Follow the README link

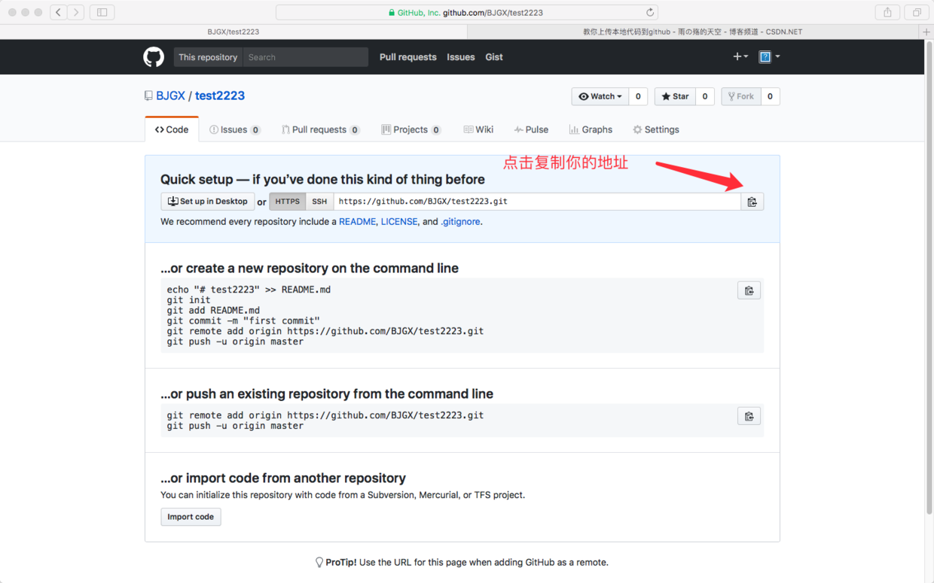(x=357, y=222)
